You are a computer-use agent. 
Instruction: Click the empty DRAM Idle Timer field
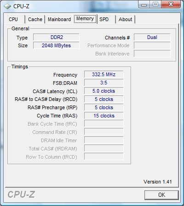(104, 140)
